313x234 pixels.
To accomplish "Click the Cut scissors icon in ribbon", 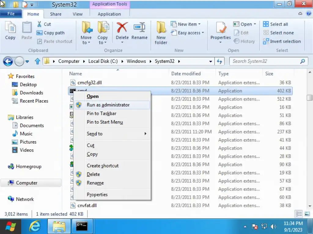I will pyautogui.click(x=39, y=24).
